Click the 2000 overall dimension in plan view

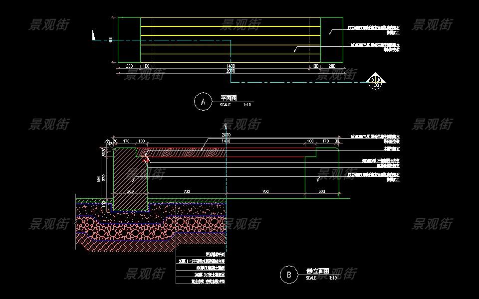point(231,72)
